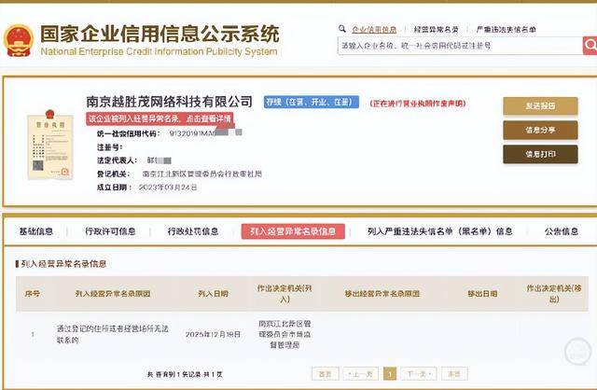Click the national emblem logo
Image resolution: width=597 pixels, height=390 pixels.
[x=18, y=40]
